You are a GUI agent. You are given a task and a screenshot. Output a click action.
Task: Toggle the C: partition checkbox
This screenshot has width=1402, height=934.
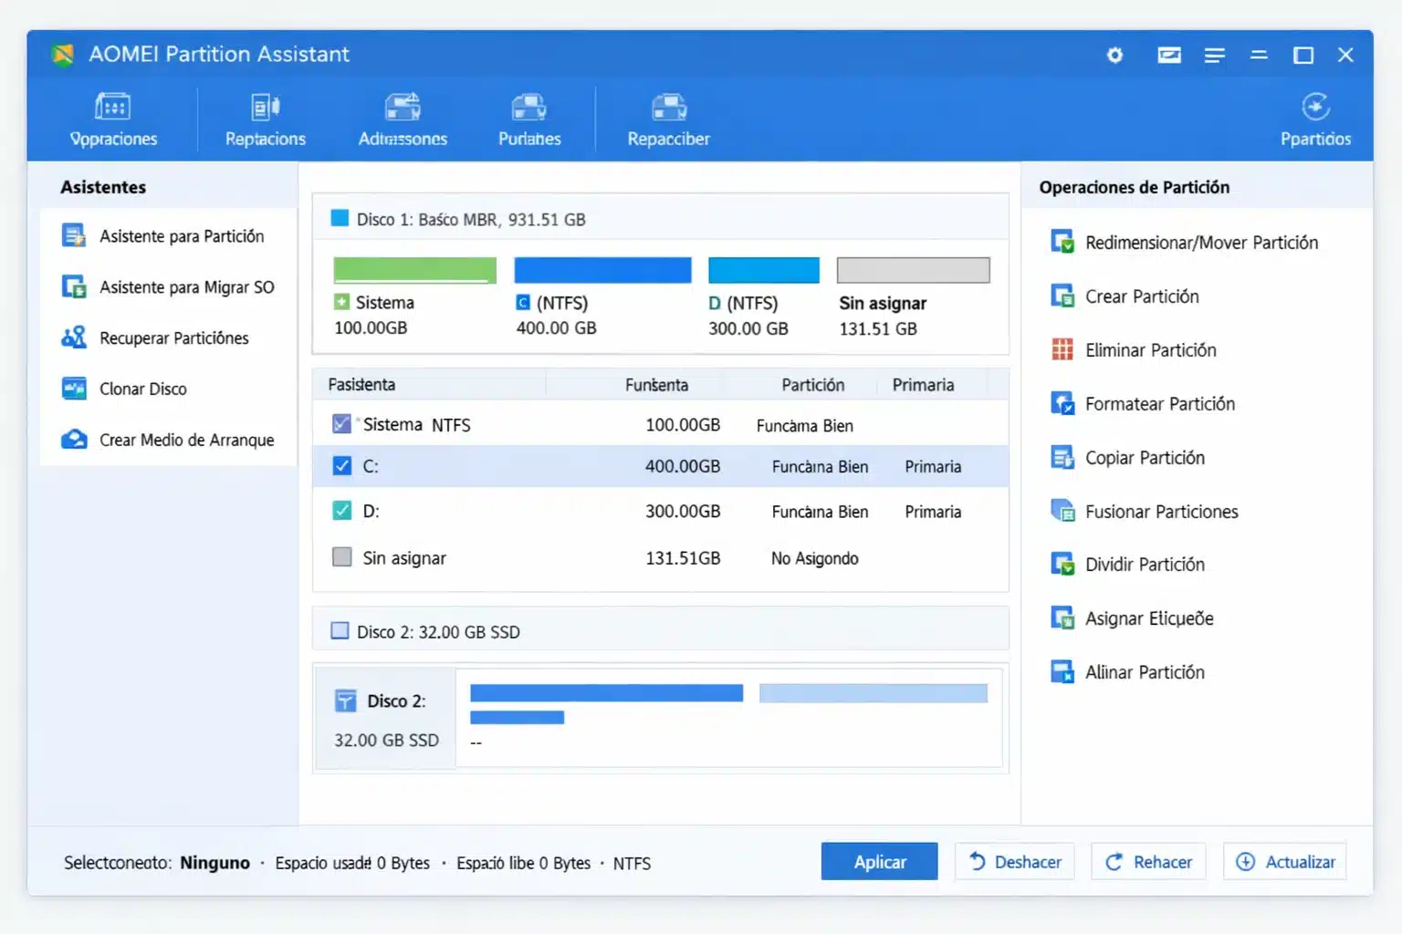point(342,466)
